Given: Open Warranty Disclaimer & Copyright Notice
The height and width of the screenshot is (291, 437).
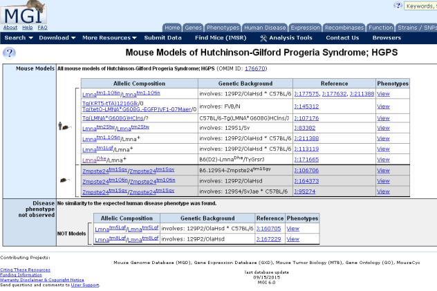Looking at the screenshot, I should click(41, 280).
